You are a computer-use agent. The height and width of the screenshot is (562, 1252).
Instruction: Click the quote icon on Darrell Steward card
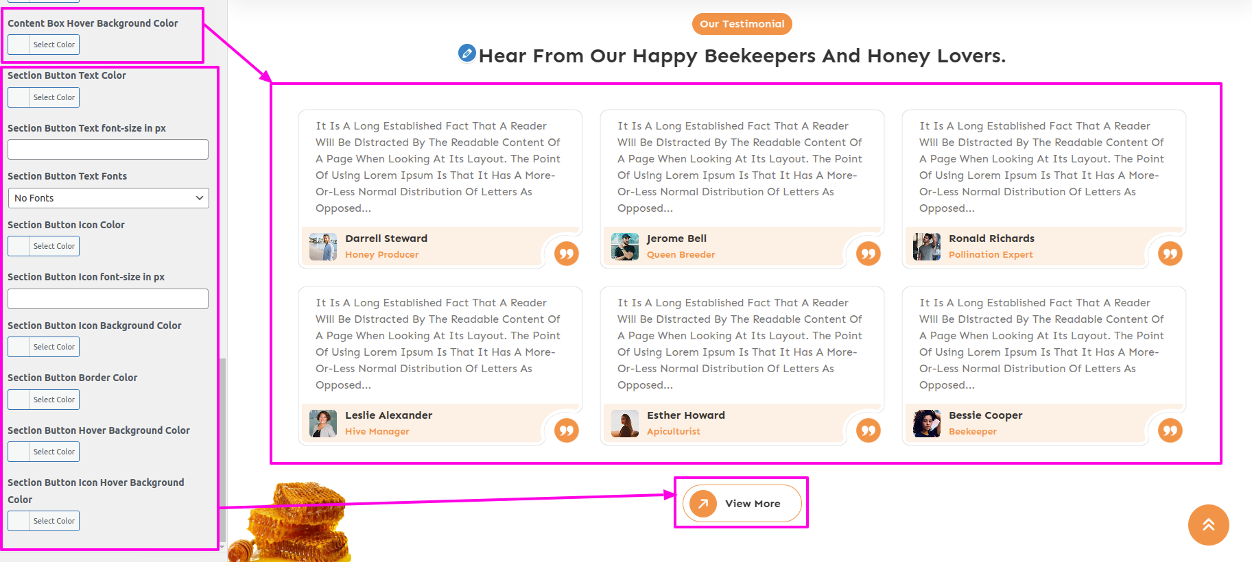567,254
